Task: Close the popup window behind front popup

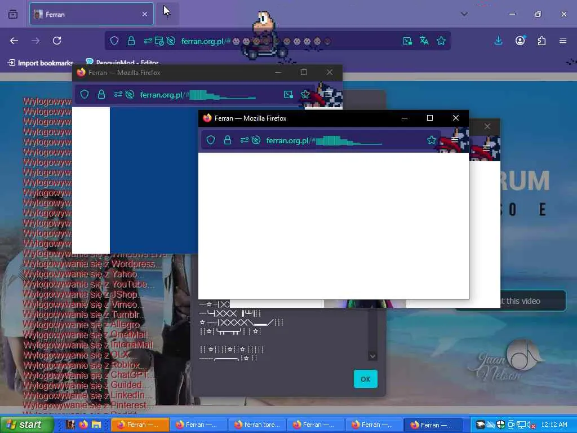Action: pos(487,126)
